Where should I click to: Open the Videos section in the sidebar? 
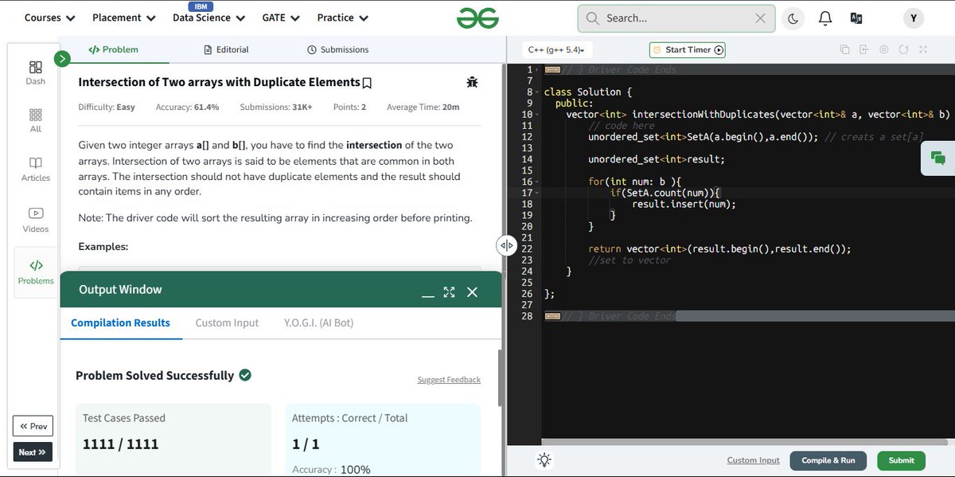(x=35, y=221)
